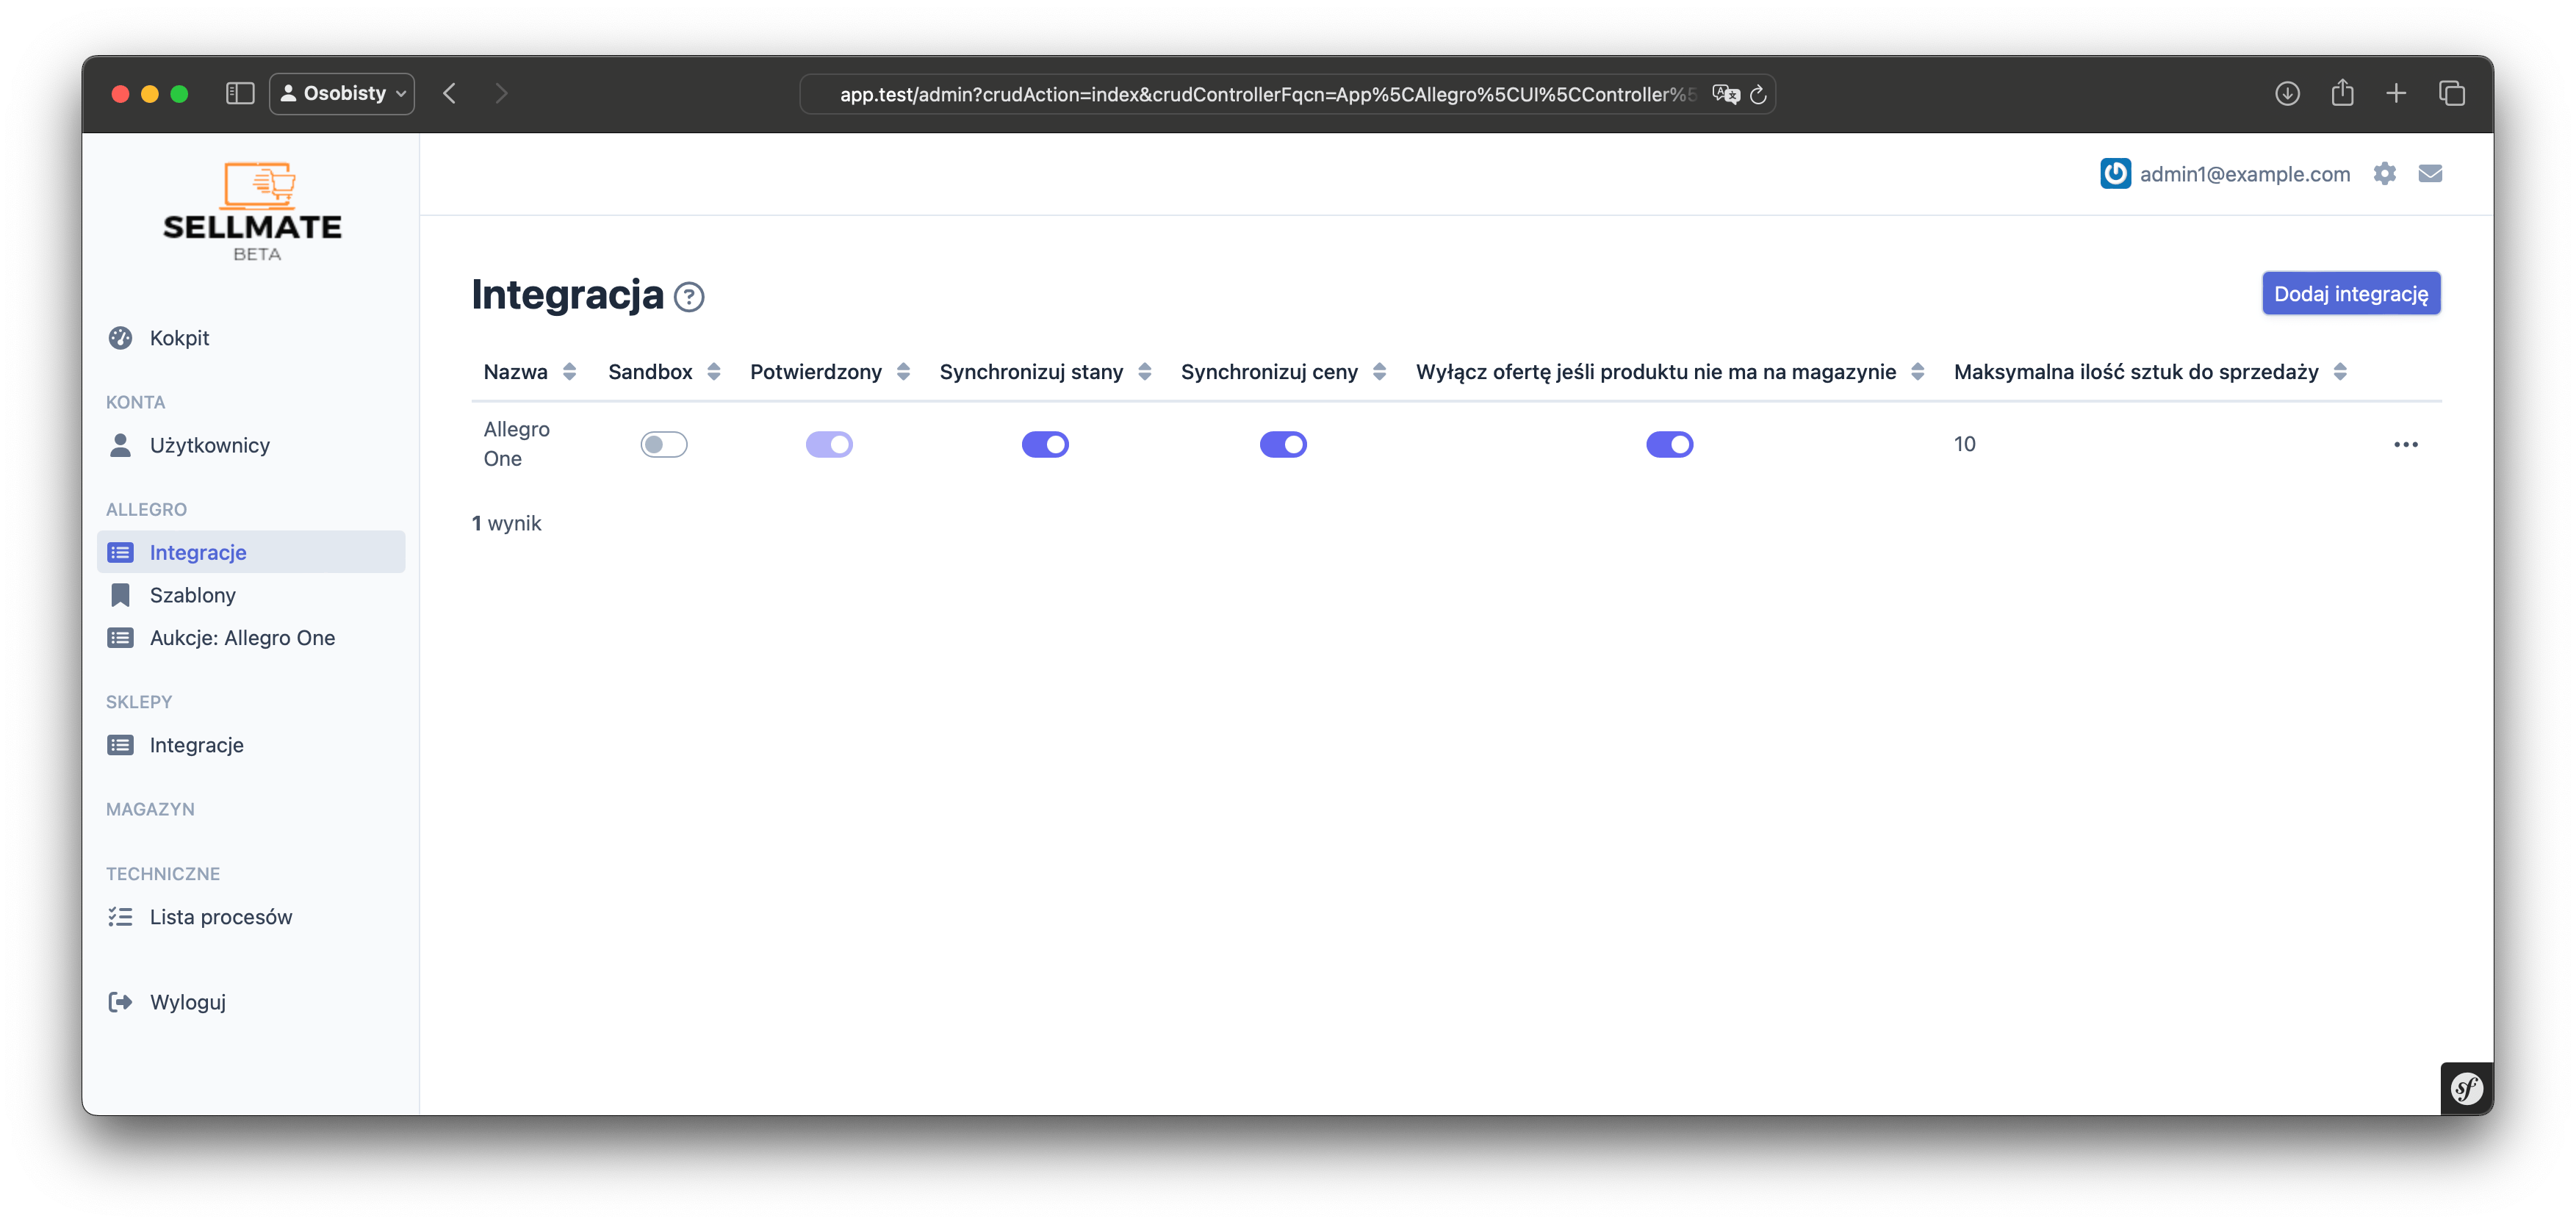Click the SELLMATE logo
The height and width of the screenshot is (1224, 2576).
tap(253, 212)
